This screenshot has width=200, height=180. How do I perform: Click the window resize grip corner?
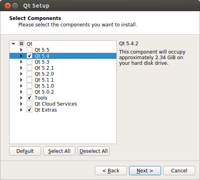pyautogui.click(x=197, y=177)
